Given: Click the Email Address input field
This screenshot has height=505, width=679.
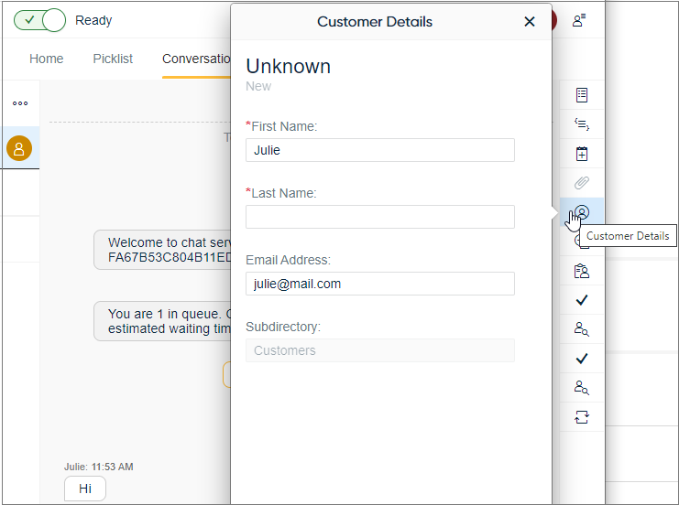Looking at the screenshot, I should click(x=379, y=284).
